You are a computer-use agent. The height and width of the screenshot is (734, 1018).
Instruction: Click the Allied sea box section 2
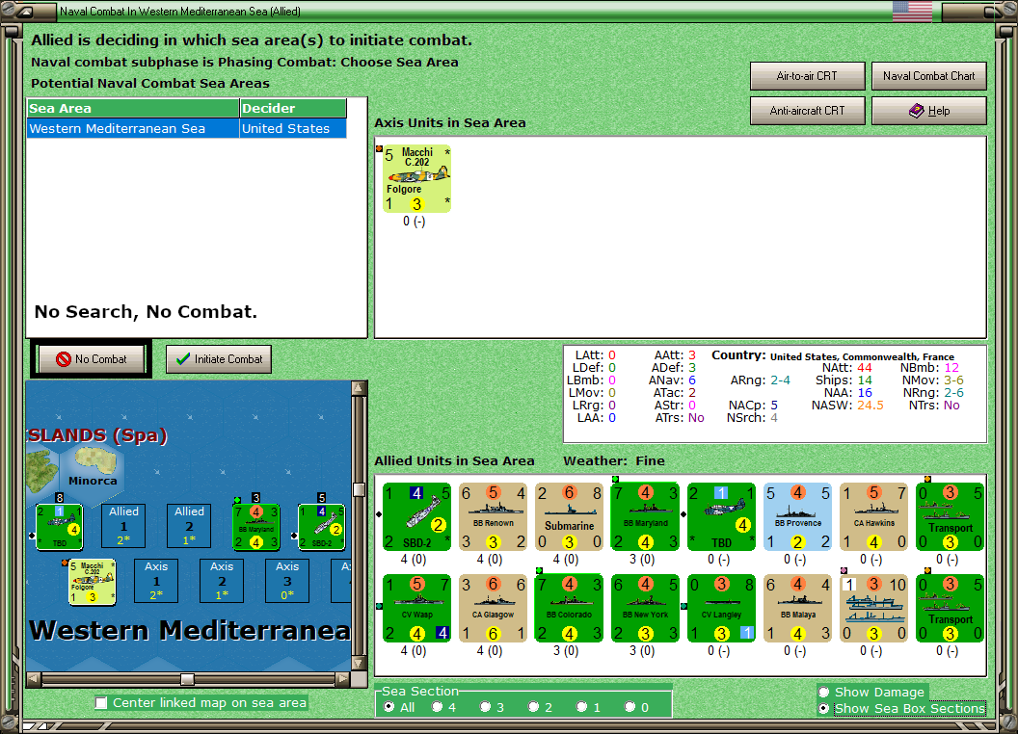(189, 526)
